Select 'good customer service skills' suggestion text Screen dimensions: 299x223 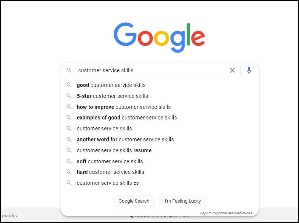pyautogui.click(x=111, y=85)
